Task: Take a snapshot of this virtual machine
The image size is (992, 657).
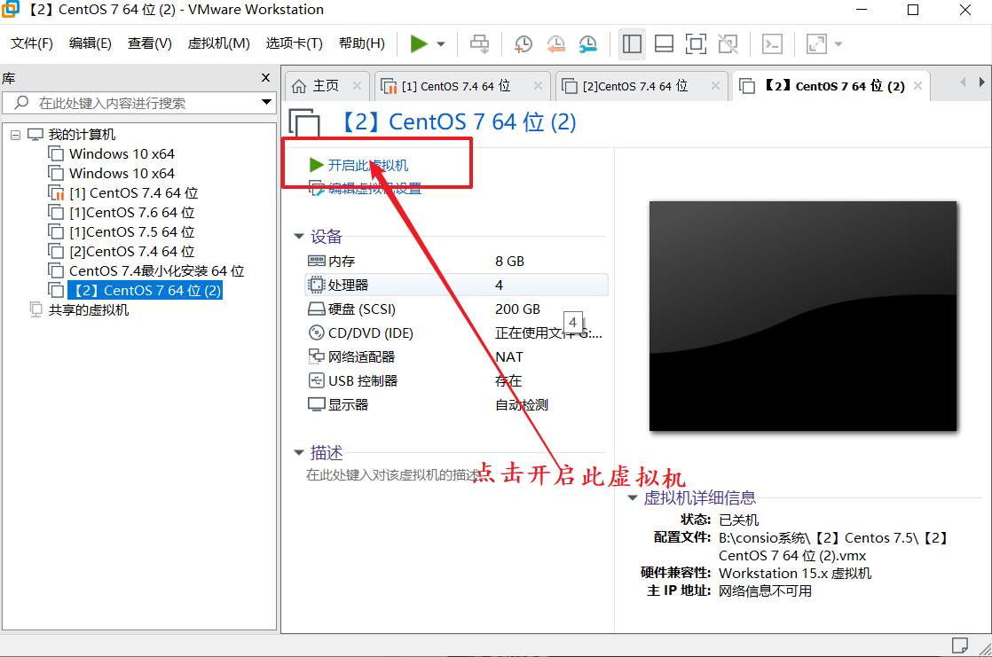Action: (x=524, y=43)
